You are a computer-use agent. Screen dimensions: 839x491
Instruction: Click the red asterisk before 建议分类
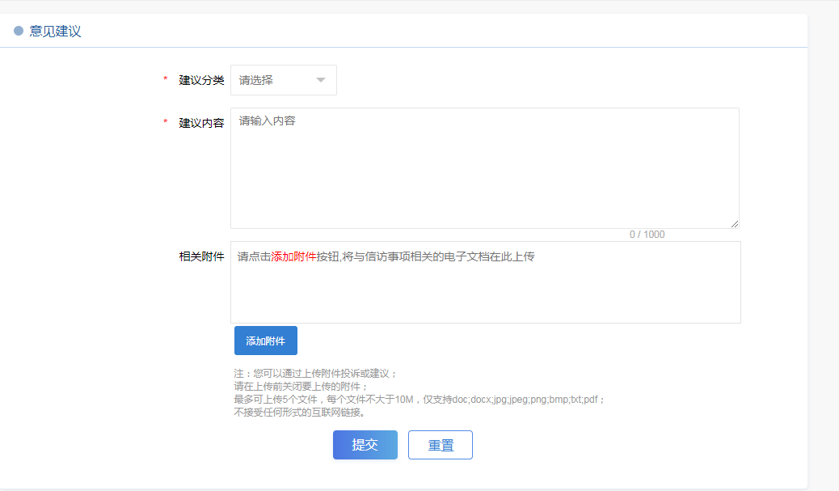point(166,79)
